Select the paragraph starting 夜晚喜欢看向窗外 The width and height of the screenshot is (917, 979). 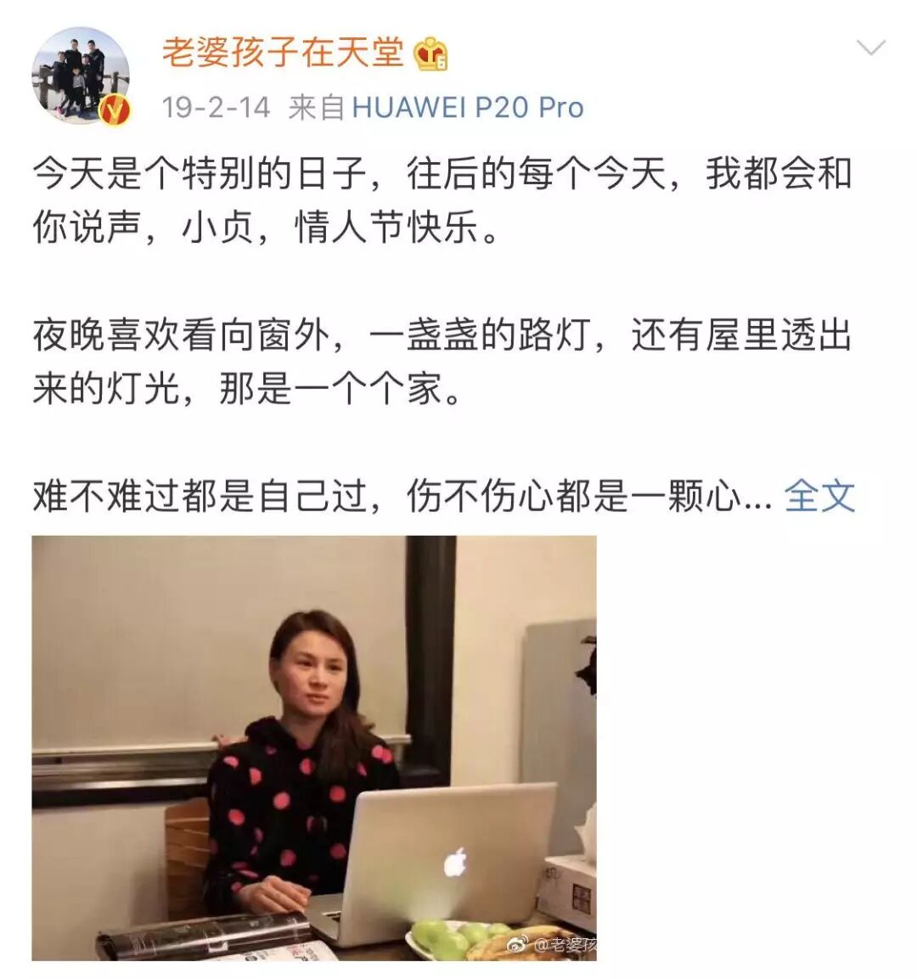pyautogui.click(x=442, y=362)
